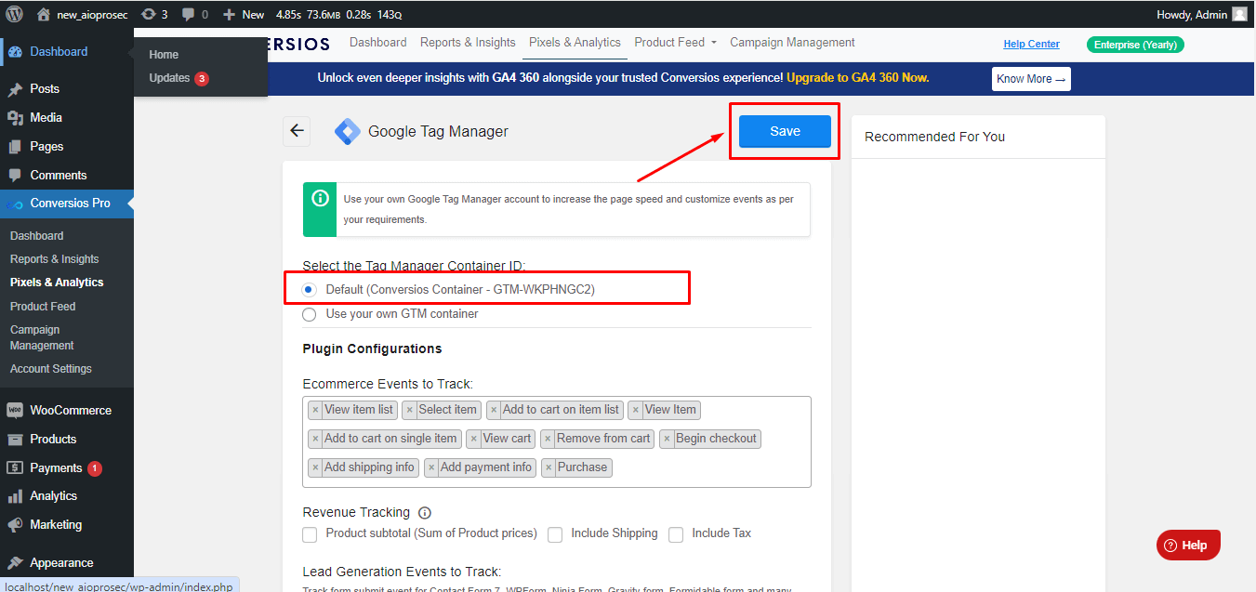Open Reports & Insights in Conversios top navigation
This screenshot has height=592, width=1256.
click(468, 43)
